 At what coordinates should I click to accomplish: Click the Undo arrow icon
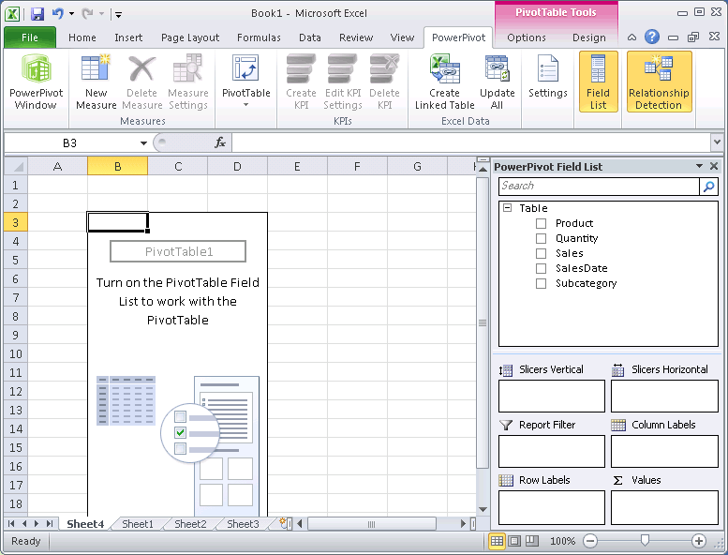coord(57,13)
